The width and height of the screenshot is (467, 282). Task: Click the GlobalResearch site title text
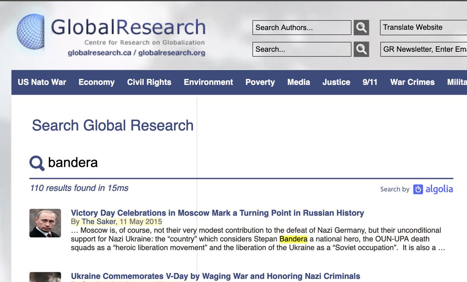pyautogui.click(x=128, y=27)
